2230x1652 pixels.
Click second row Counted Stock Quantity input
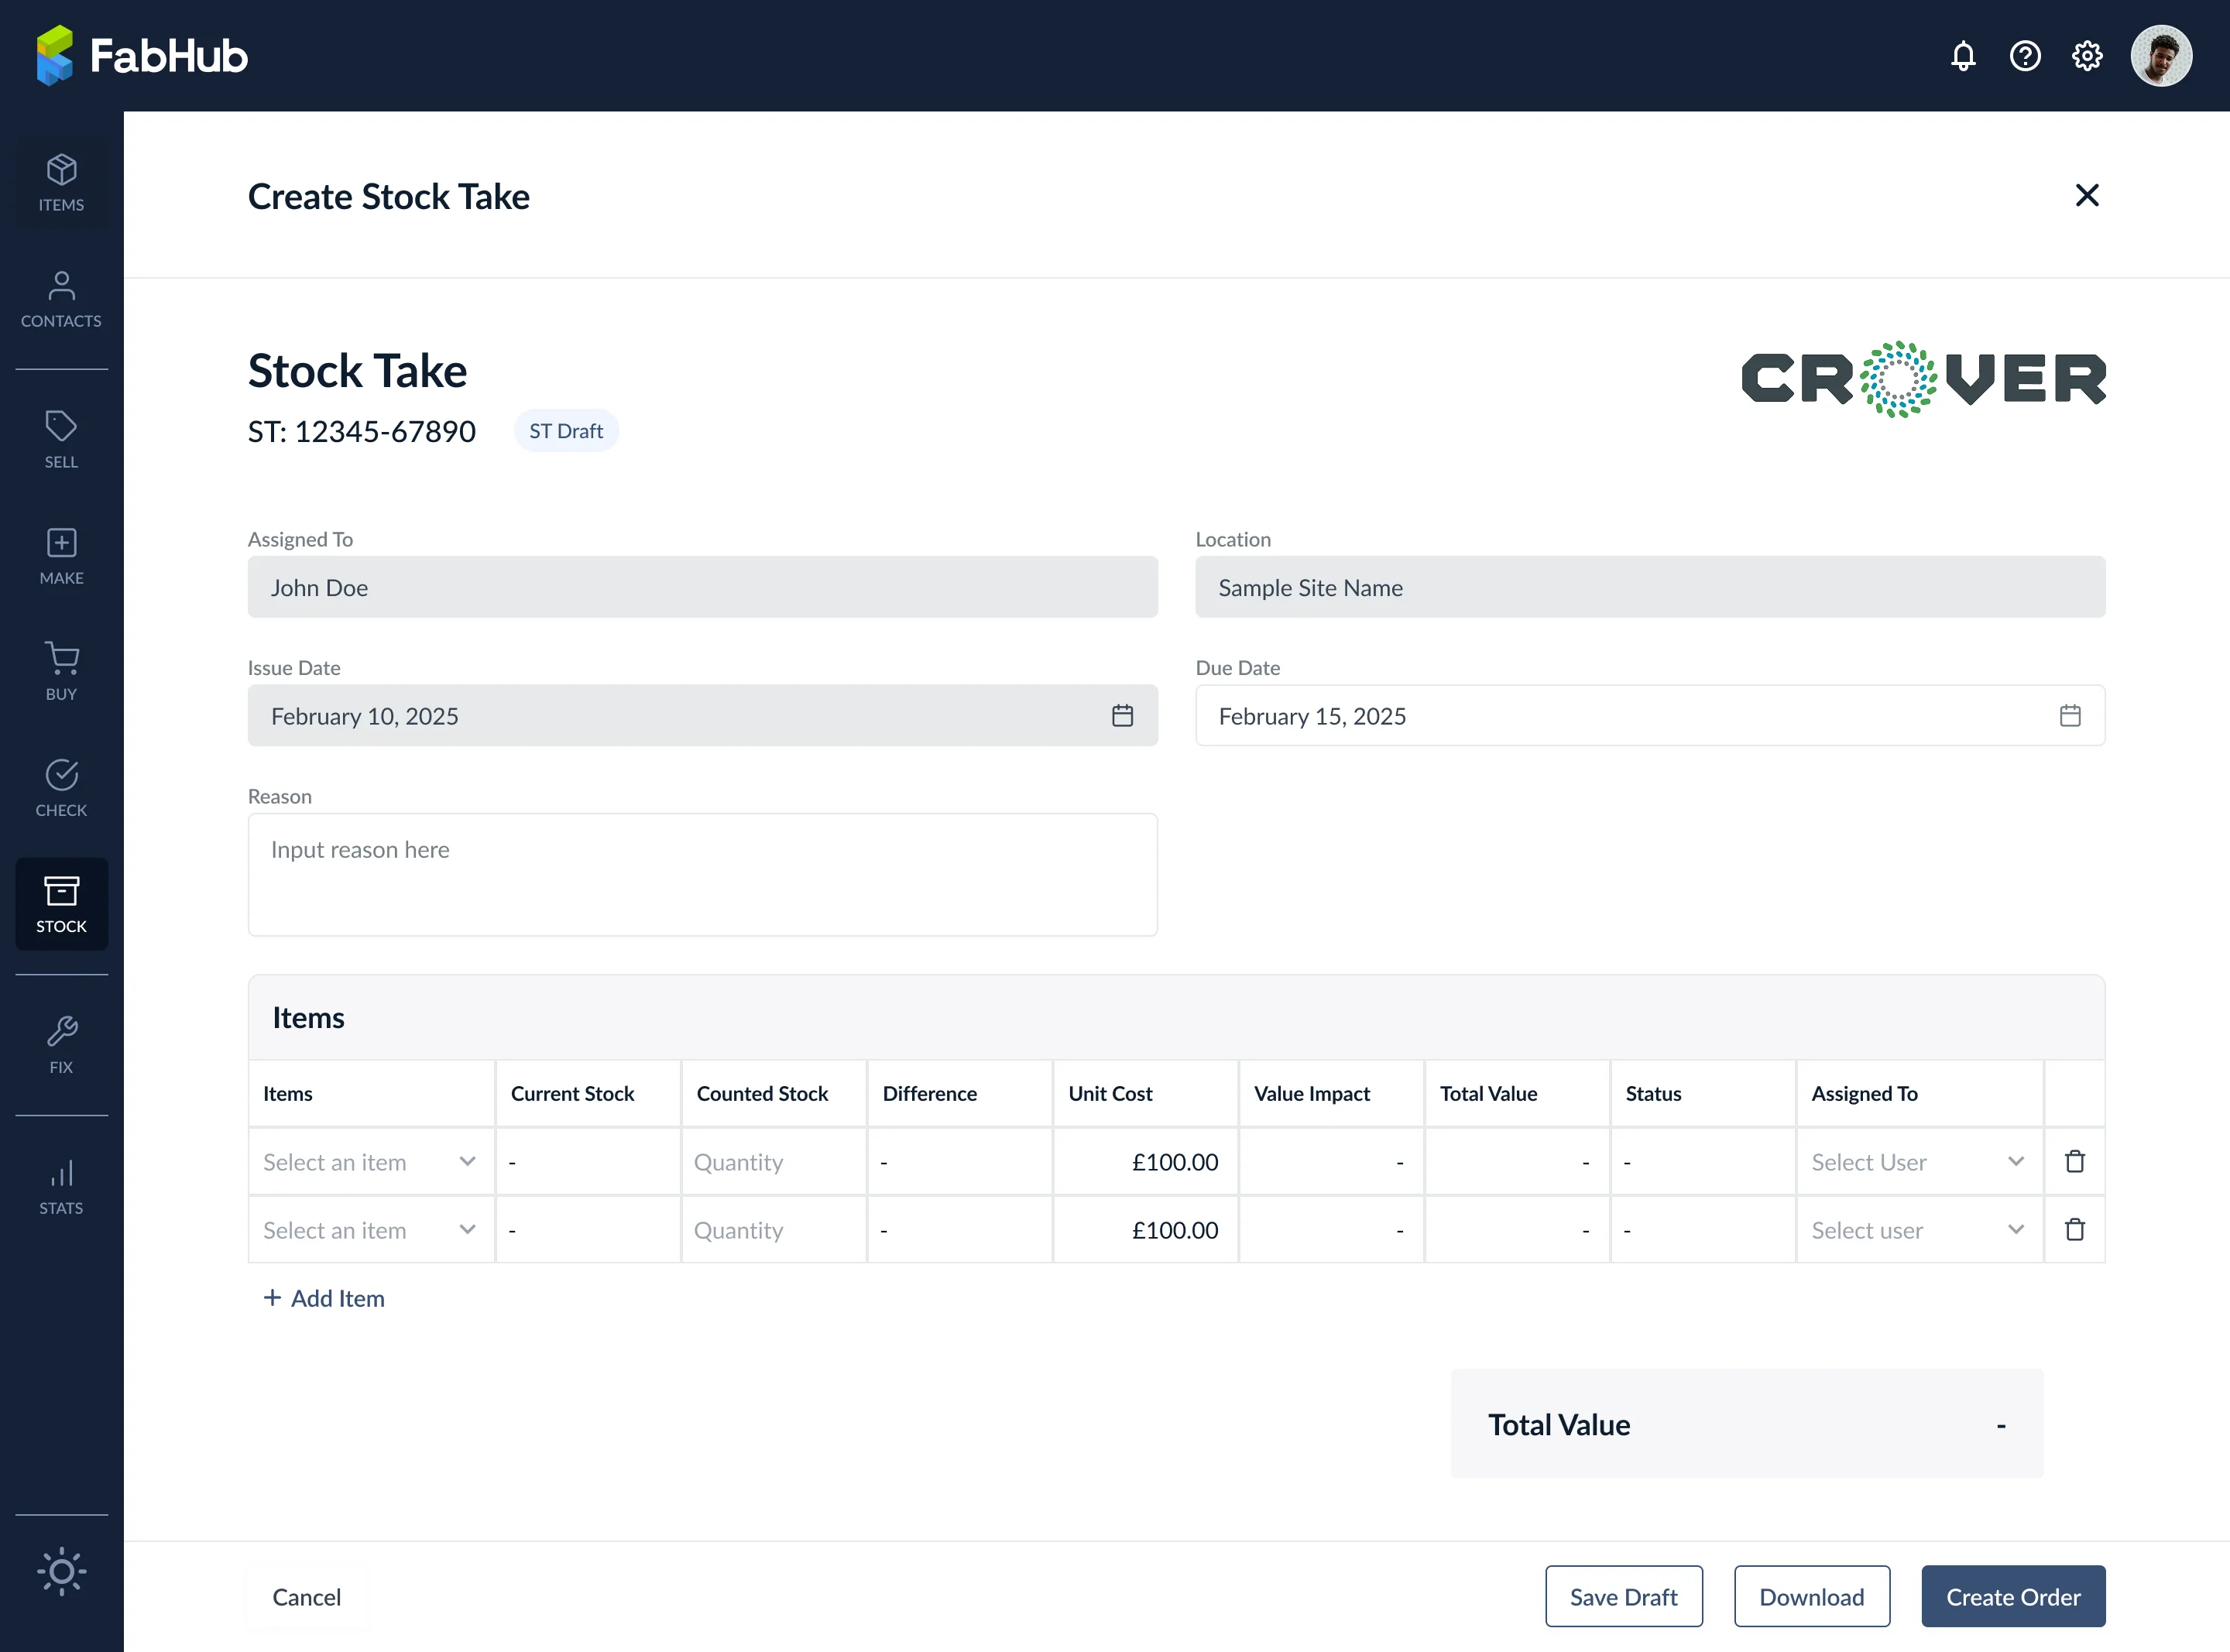click(774, 1230)
